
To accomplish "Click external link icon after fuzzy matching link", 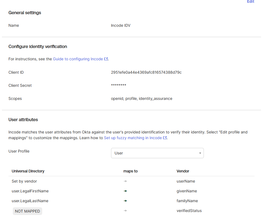I will point(165,138).
